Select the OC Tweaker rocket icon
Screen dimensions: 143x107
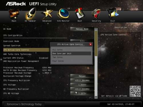(x=31, y=13)
